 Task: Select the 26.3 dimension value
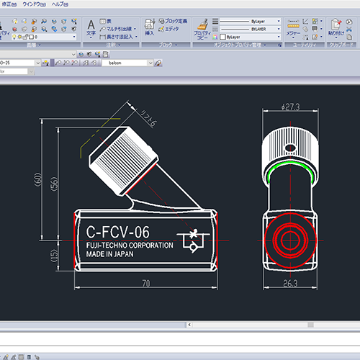[x=290, y=284]
